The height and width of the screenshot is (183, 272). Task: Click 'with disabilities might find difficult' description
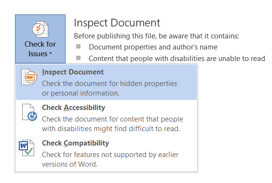click(x=111, y=129)
